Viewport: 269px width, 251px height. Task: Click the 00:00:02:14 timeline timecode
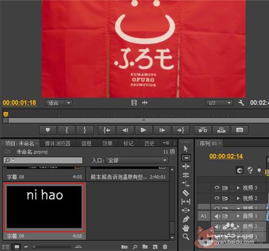pyautogui.click(x=226, y=156)
